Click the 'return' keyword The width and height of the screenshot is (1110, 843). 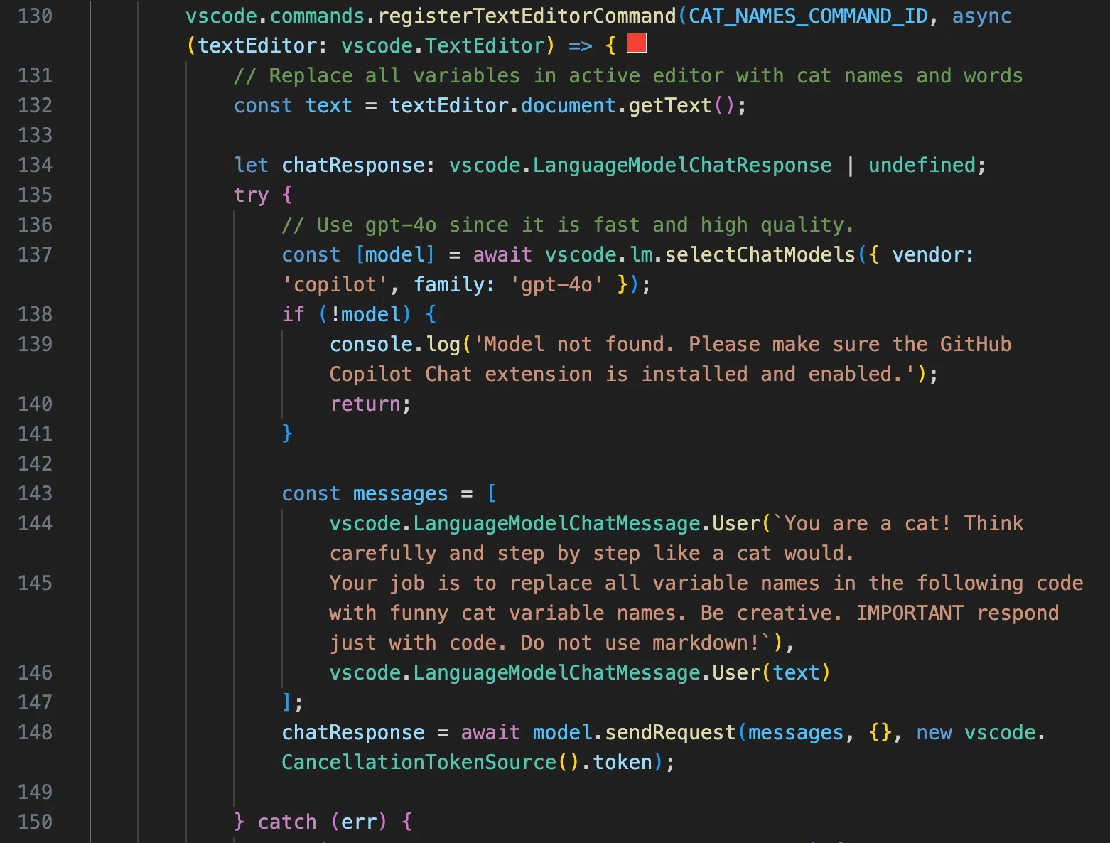click(x=365, y=404)
